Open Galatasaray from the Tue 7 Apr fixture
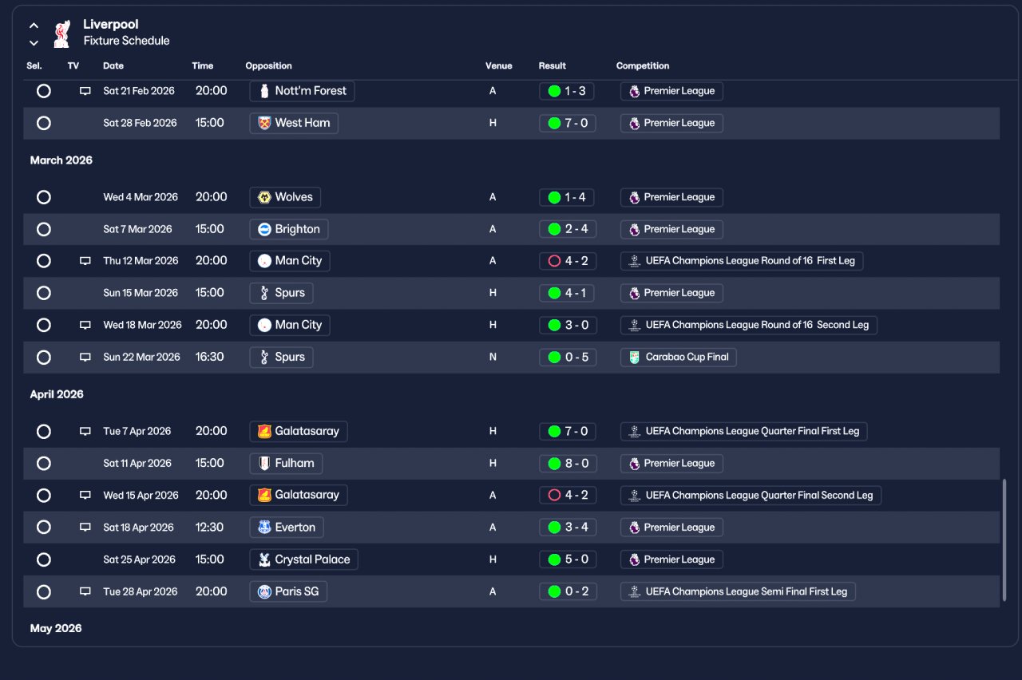1022x680 pixels. 299,431
